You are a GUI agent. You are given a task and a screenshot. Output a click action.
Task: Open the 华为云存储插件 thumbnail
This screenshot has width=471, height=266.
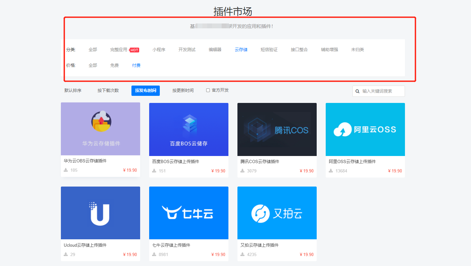tap(101, 129)
